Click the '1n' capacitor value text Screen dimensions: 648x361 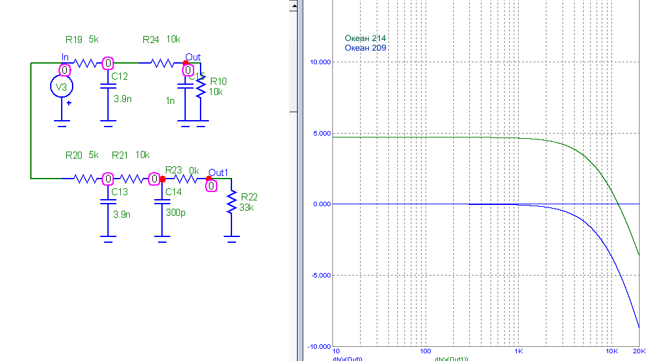tap(170, 101)
